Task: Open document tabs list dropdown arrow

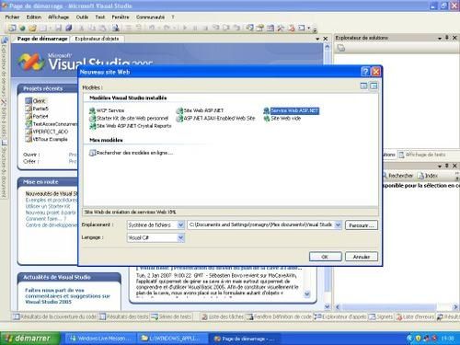Action: point(317,39)
